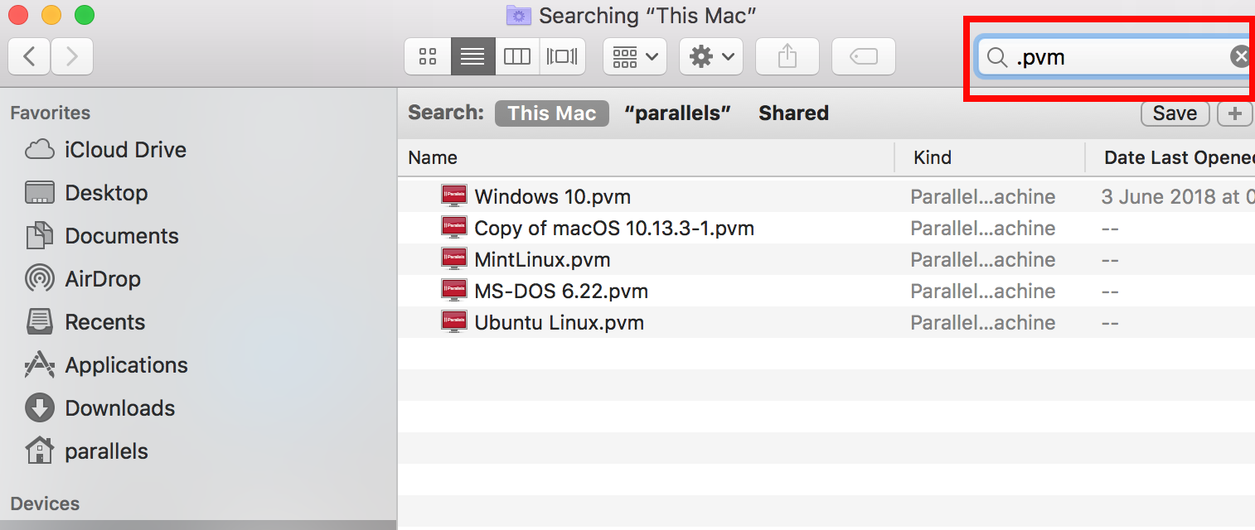Clear the search field text

pos(1240,56)
